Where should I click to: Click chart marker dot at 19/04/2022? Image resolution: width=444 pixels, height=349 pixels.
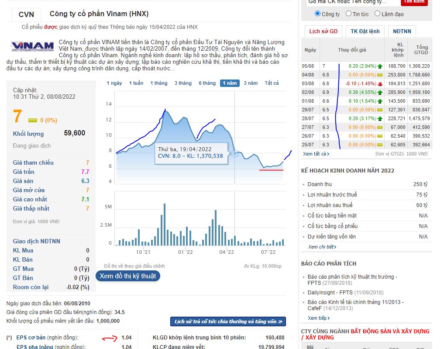(x=235, y=153)
